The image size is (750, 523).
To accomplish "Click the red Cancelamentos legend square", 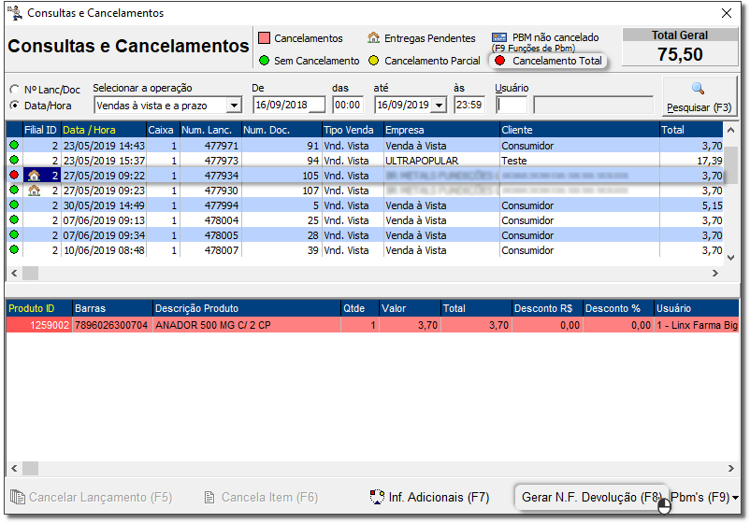I will coord(264,37).
